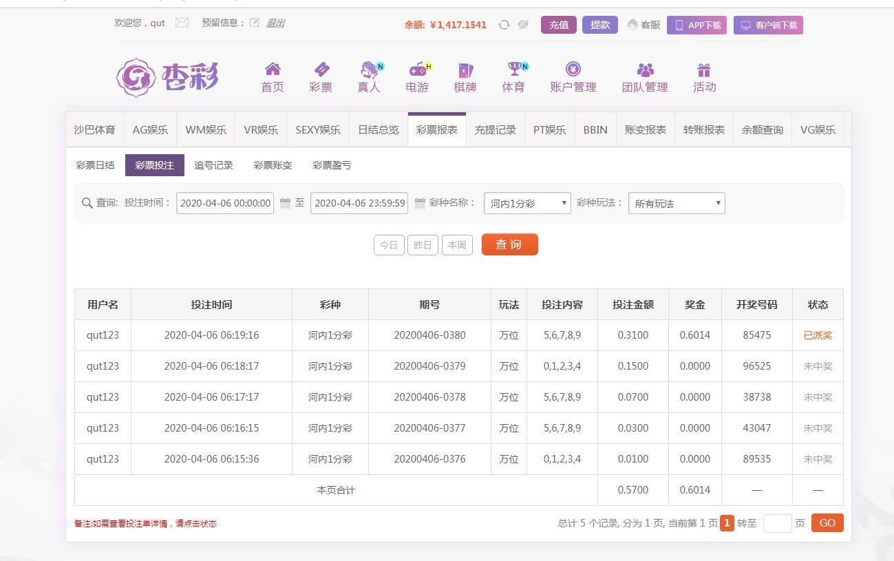
Task: Click the 退出 logout link
Action: click(275, 23)
